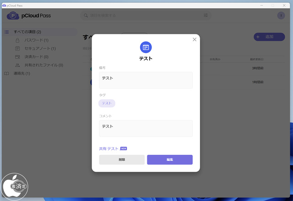Screen dimensions: 293x201
Task: Select セキュアノート (1) category
Action: [40, 48]
